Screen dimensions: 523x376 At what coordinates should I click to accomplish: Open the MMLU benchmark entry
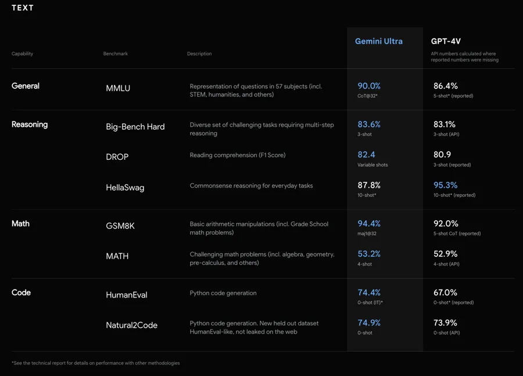point(118,88)
